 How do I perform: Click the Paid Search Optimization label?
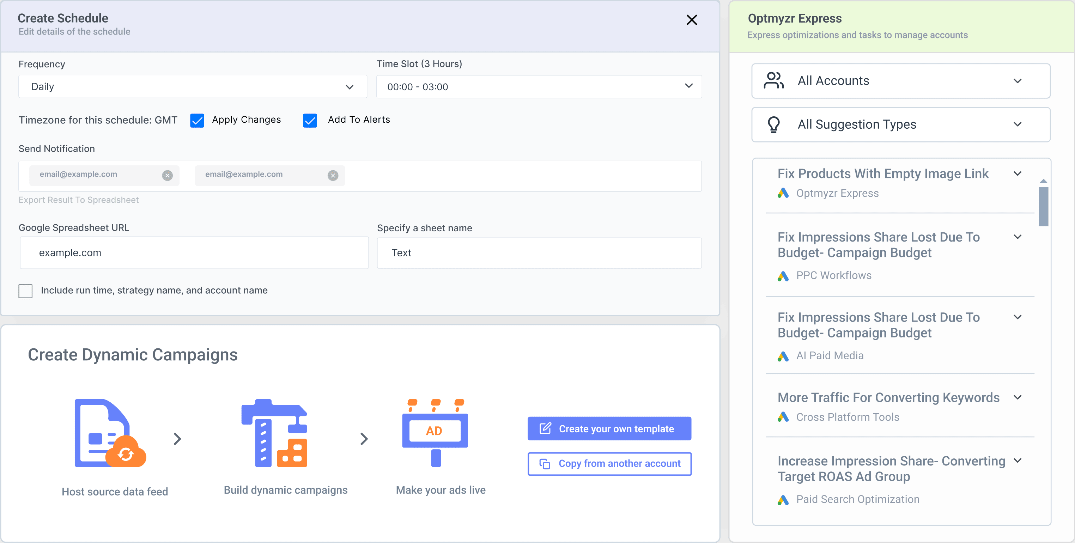(858, 499)
